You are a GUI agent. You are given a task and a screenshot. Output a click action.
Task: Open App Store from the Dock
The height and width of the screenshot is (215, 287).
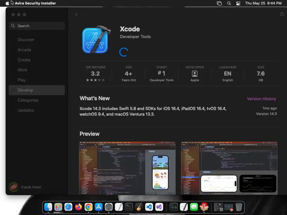coord(98,207)
